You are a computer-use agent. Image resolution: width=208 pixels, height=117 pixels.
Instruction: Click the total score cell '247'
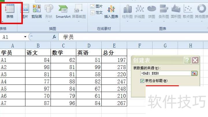(114, 81)
